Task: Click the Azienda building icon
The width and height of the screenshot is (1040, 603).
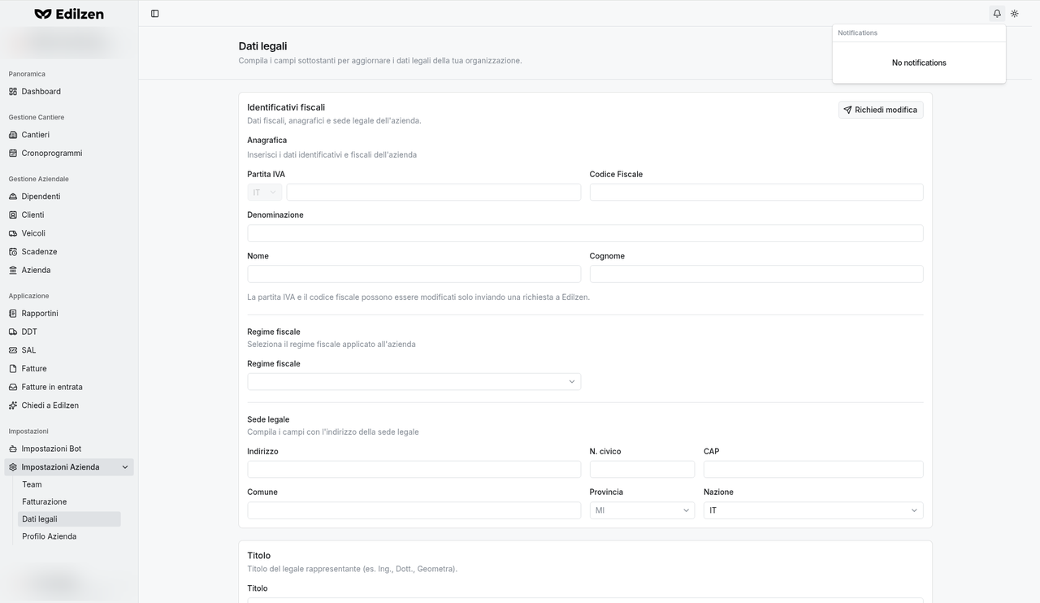Action: click(13, 271)
